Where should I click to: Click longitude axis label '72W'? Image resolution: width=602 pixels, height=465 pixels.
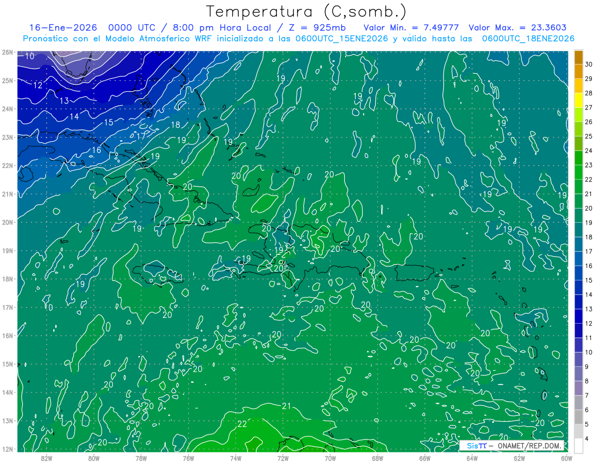[x=283, y=458]
